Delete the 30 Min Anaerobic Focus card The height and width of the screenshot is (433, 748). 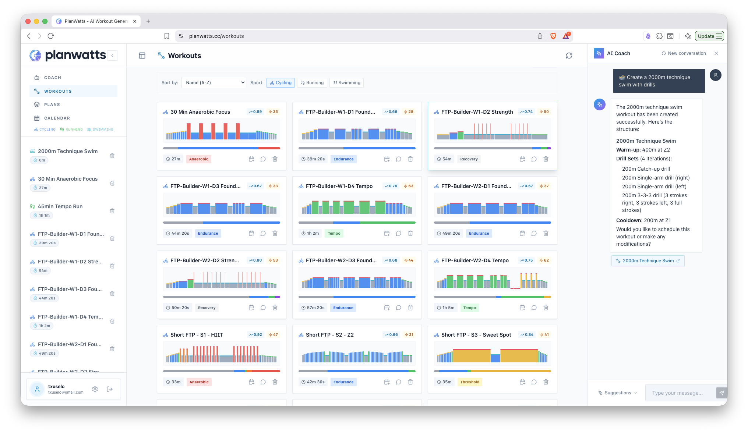coord(275,159)
